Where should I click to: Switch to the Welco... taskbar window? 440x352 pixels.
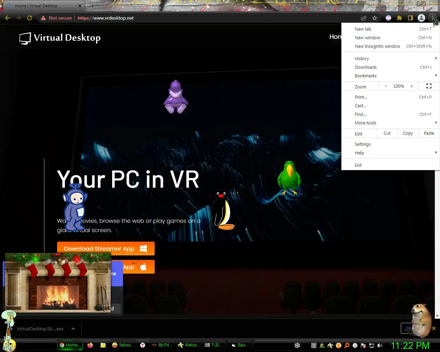[189, 345]
